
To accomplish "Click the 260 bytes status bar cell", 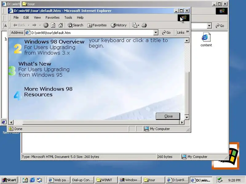I will [168, 157].
